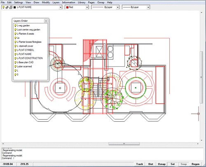The image size is (206, 167).
Task: Click the vertical scrollbar thumb
Action: point(201,77)
